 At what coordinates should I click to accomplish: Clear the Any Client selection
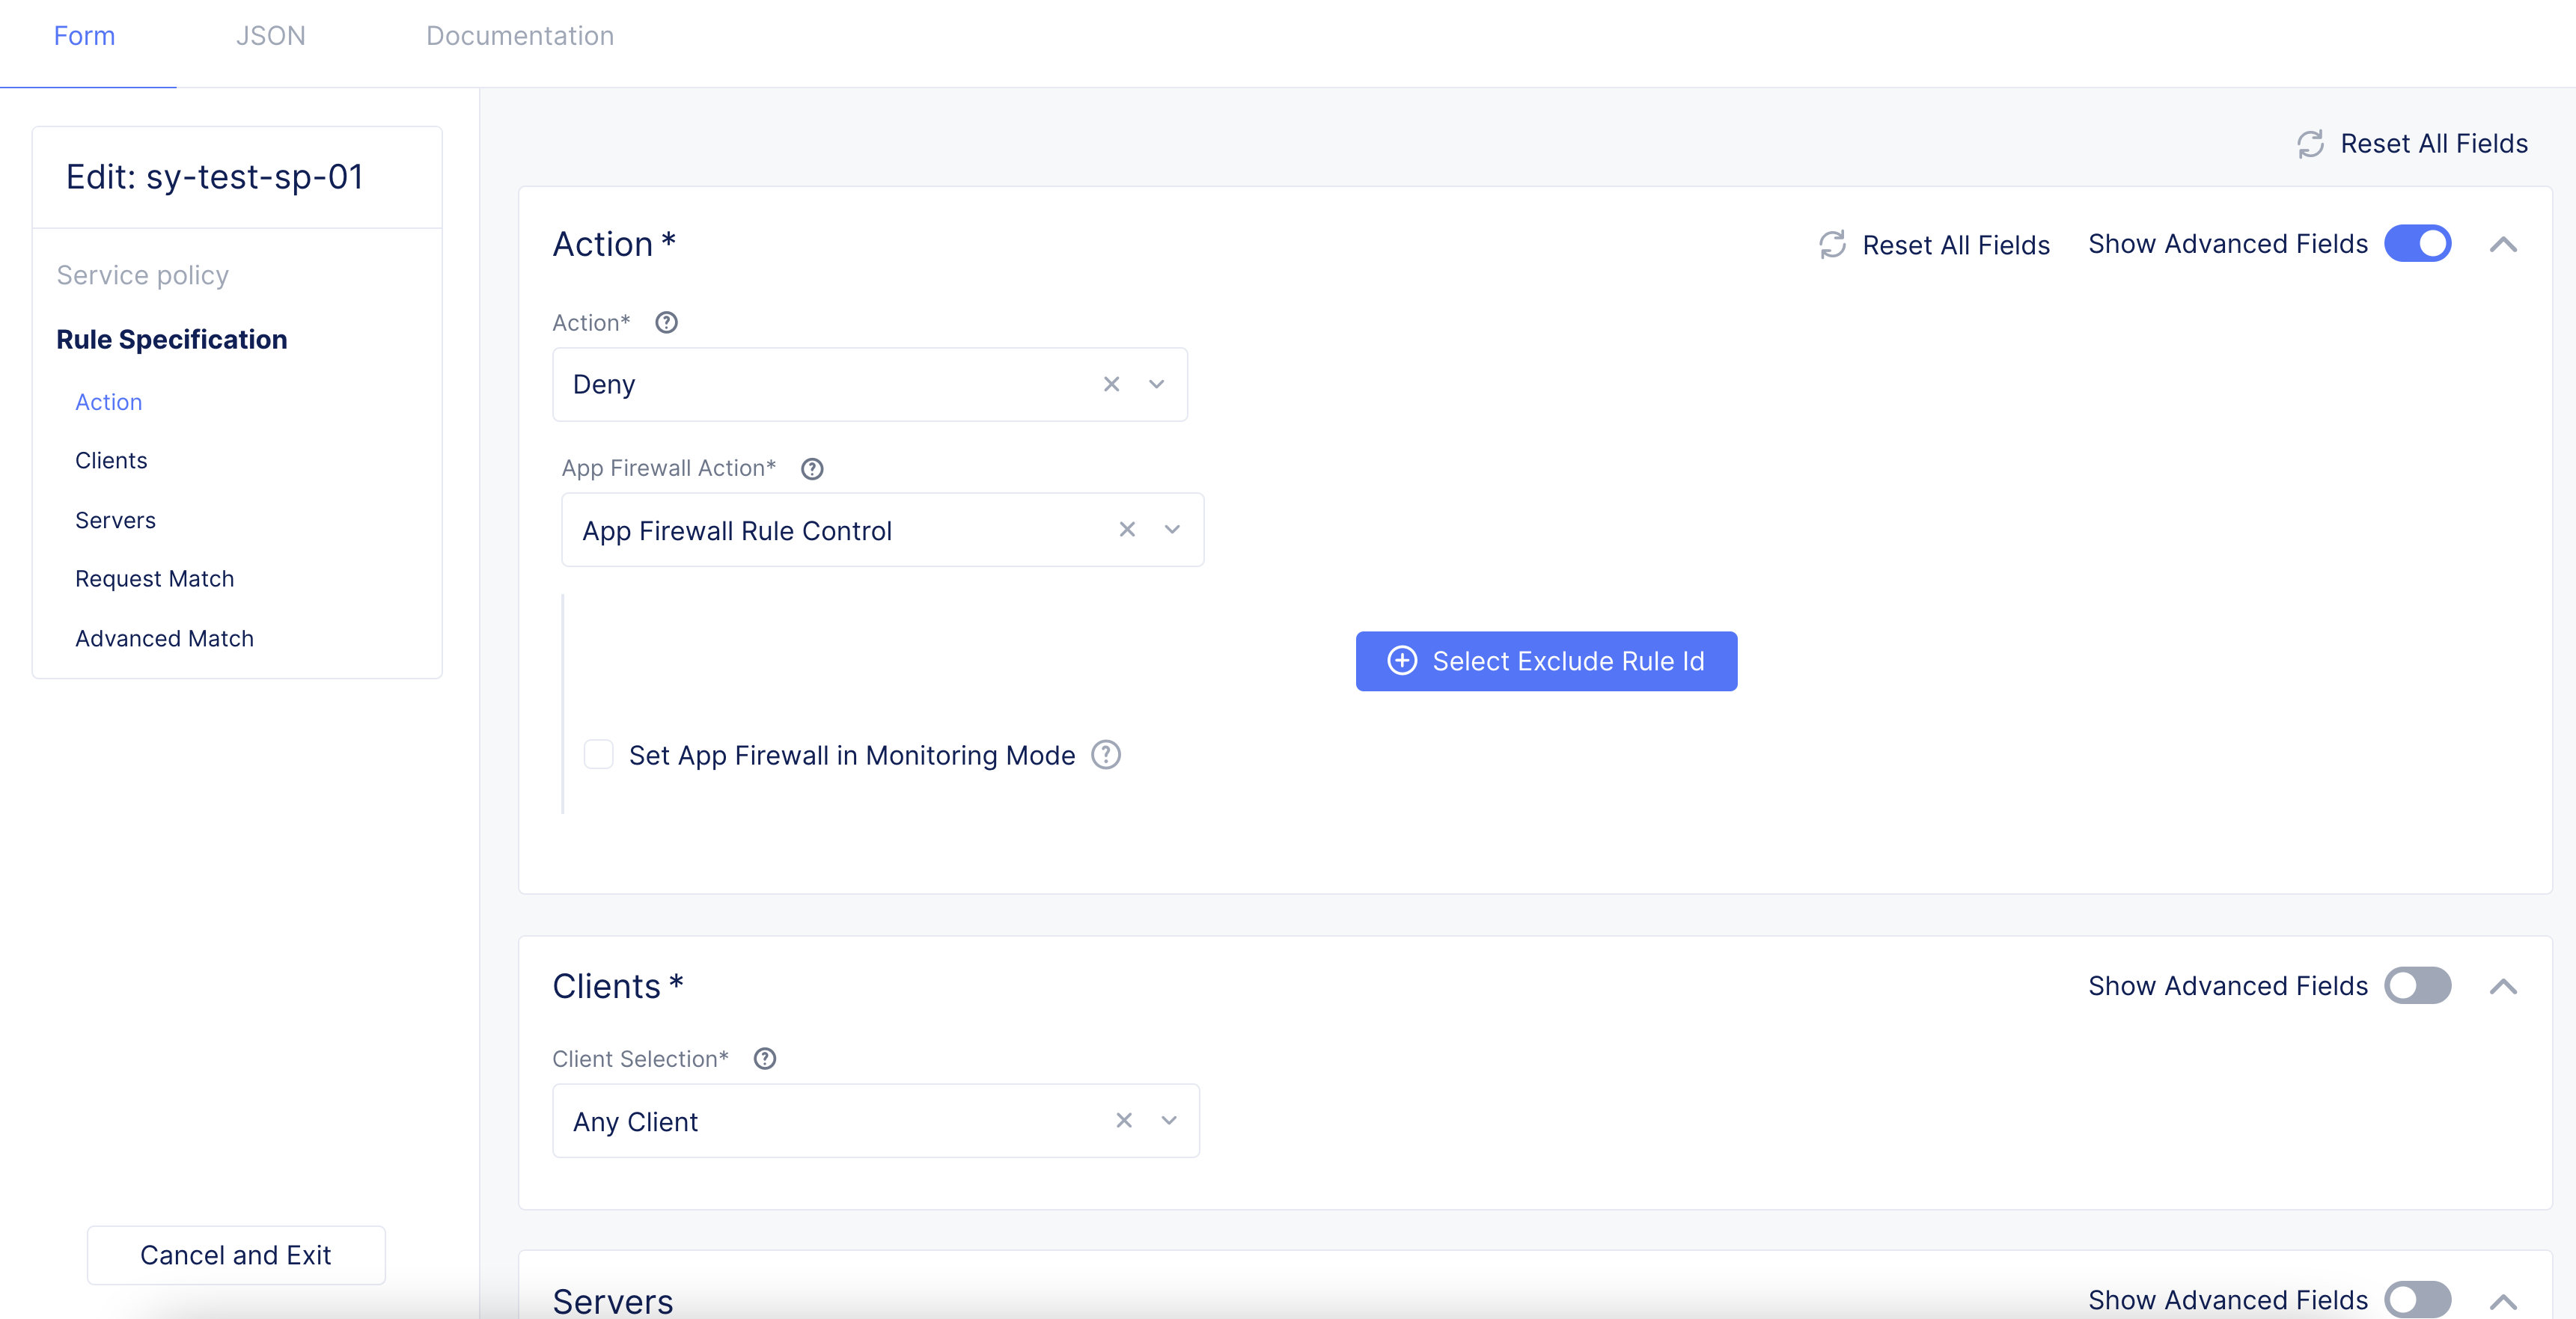[1124, 1120]
